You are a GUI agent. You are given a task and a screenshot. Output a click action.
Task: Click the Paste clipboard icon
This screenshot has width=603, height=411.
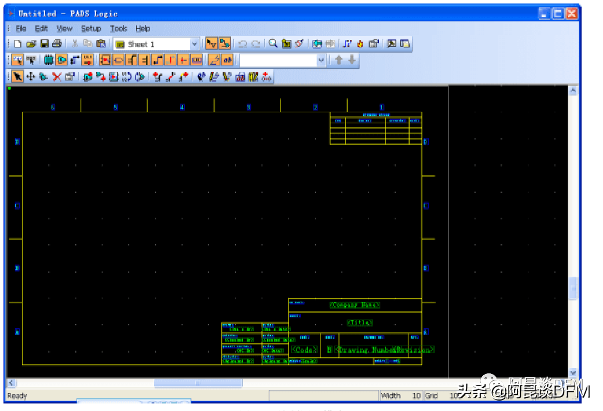click(x=101, y=43)
